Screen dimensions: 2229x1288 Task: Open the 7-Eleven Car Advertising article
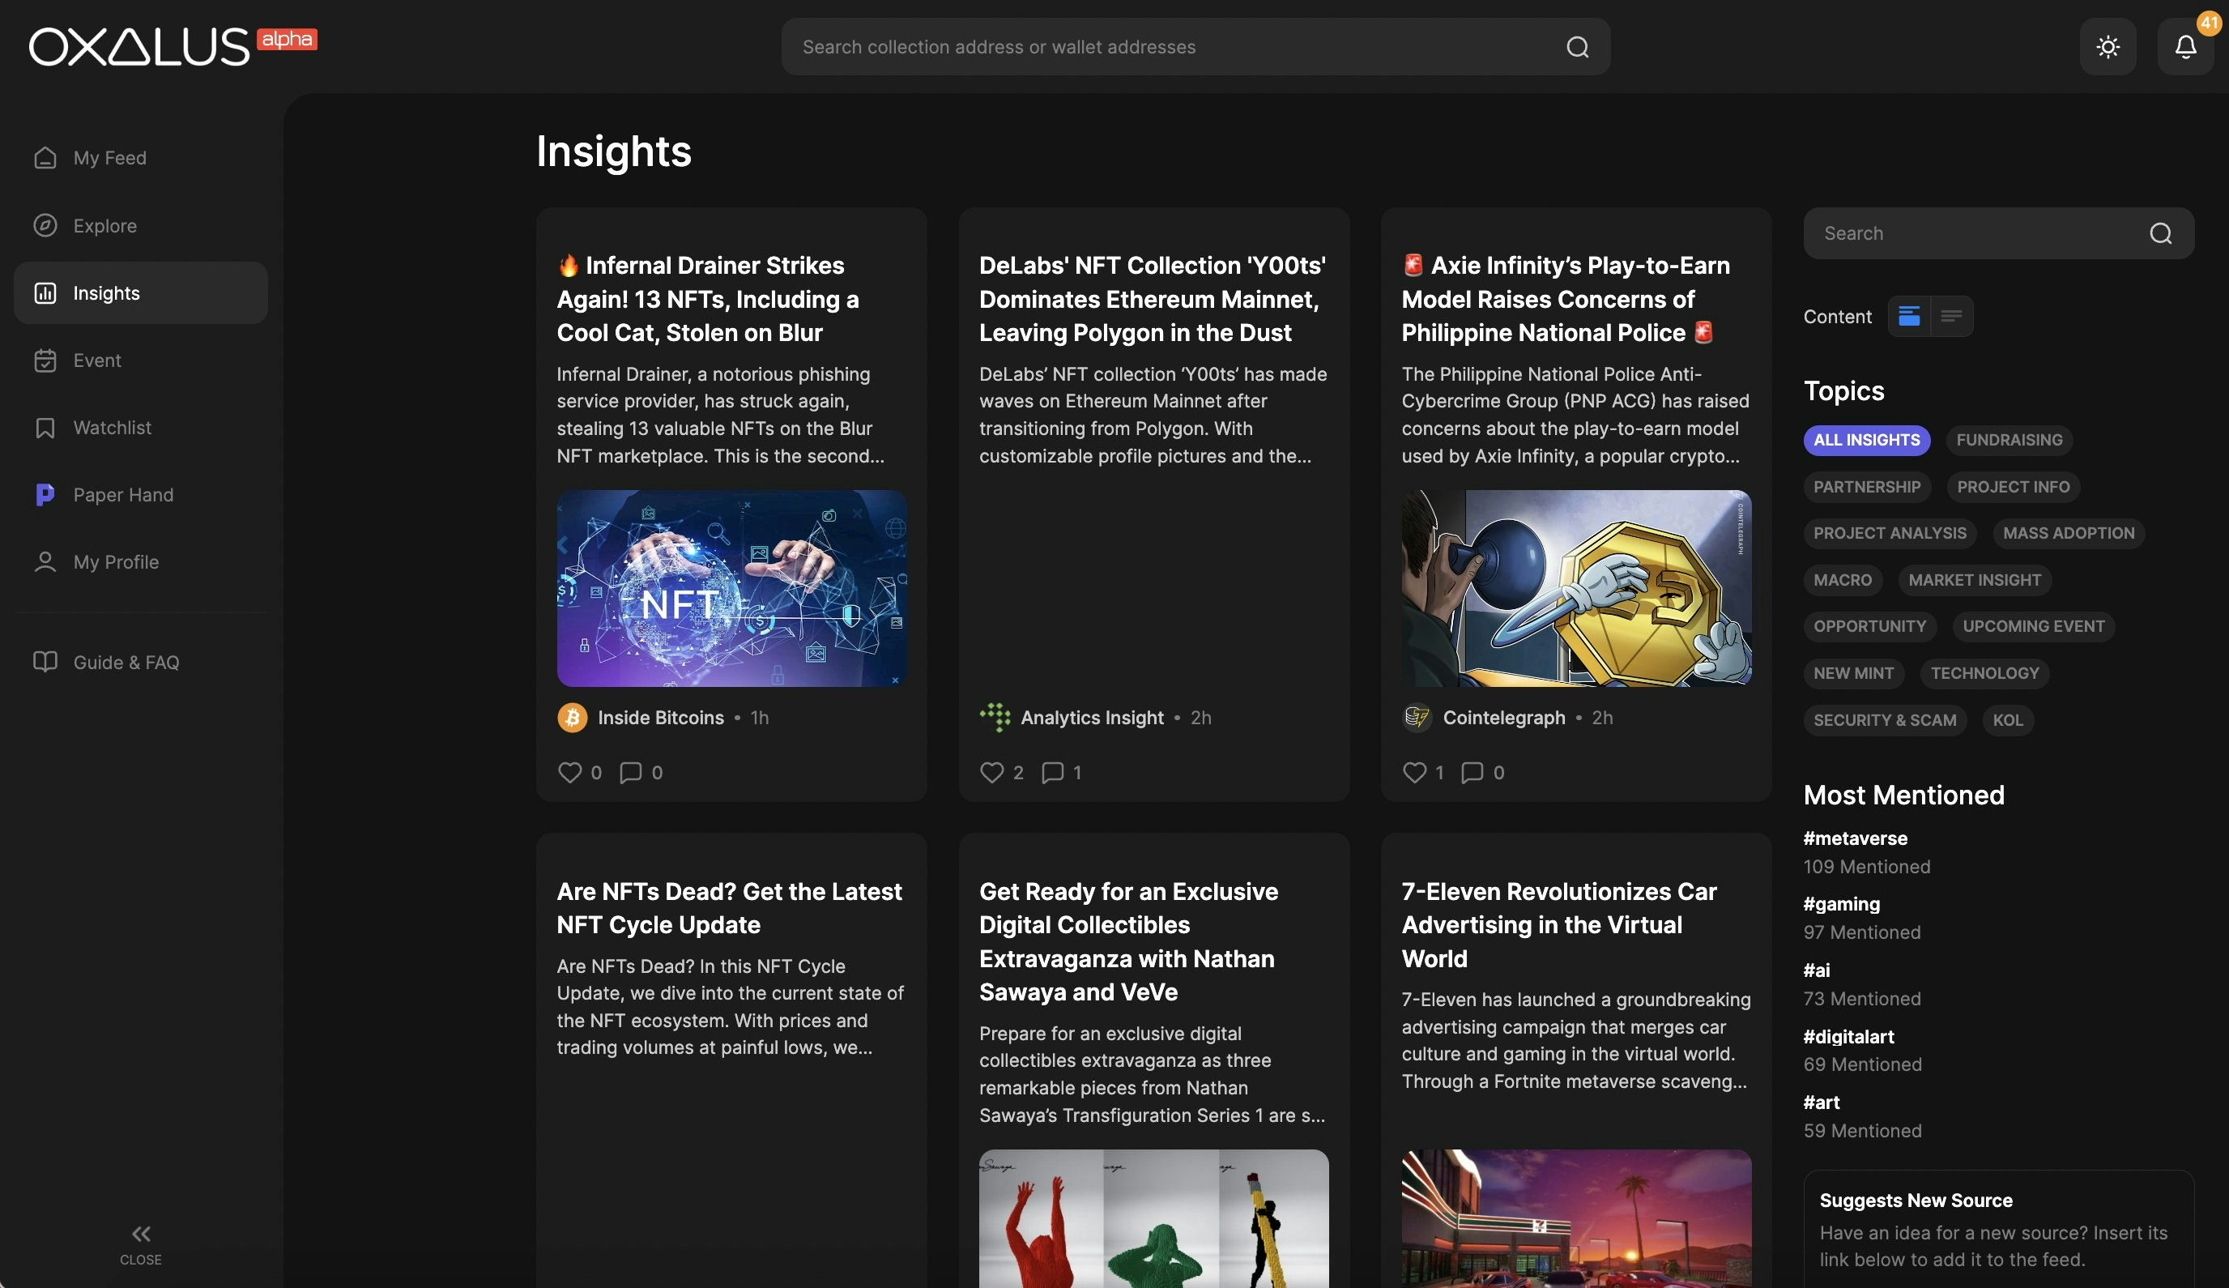(x=1559, y=924)
